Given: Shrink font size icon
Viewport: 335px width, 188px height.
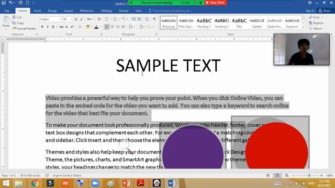Looking at the screenshot, I should pos(82,19).
